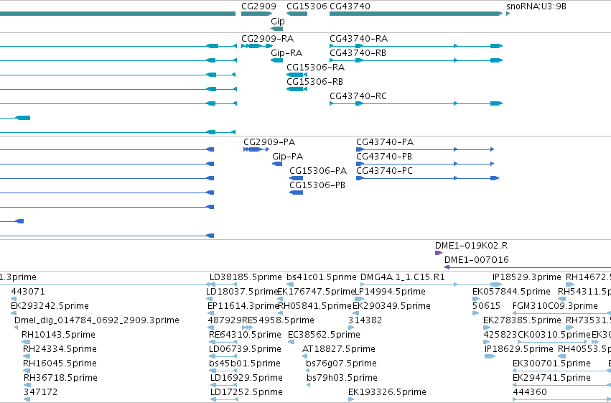Open the EK193326.5prime EST label
Viewport: 611px width, 403px height.
point(387,392)
